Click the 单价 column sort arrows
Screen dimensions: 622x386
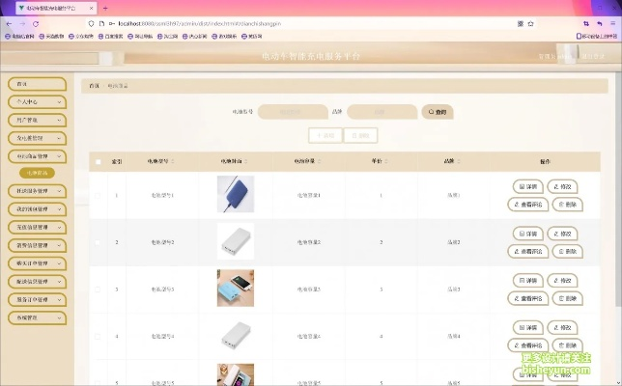click(x=382, y=162)
